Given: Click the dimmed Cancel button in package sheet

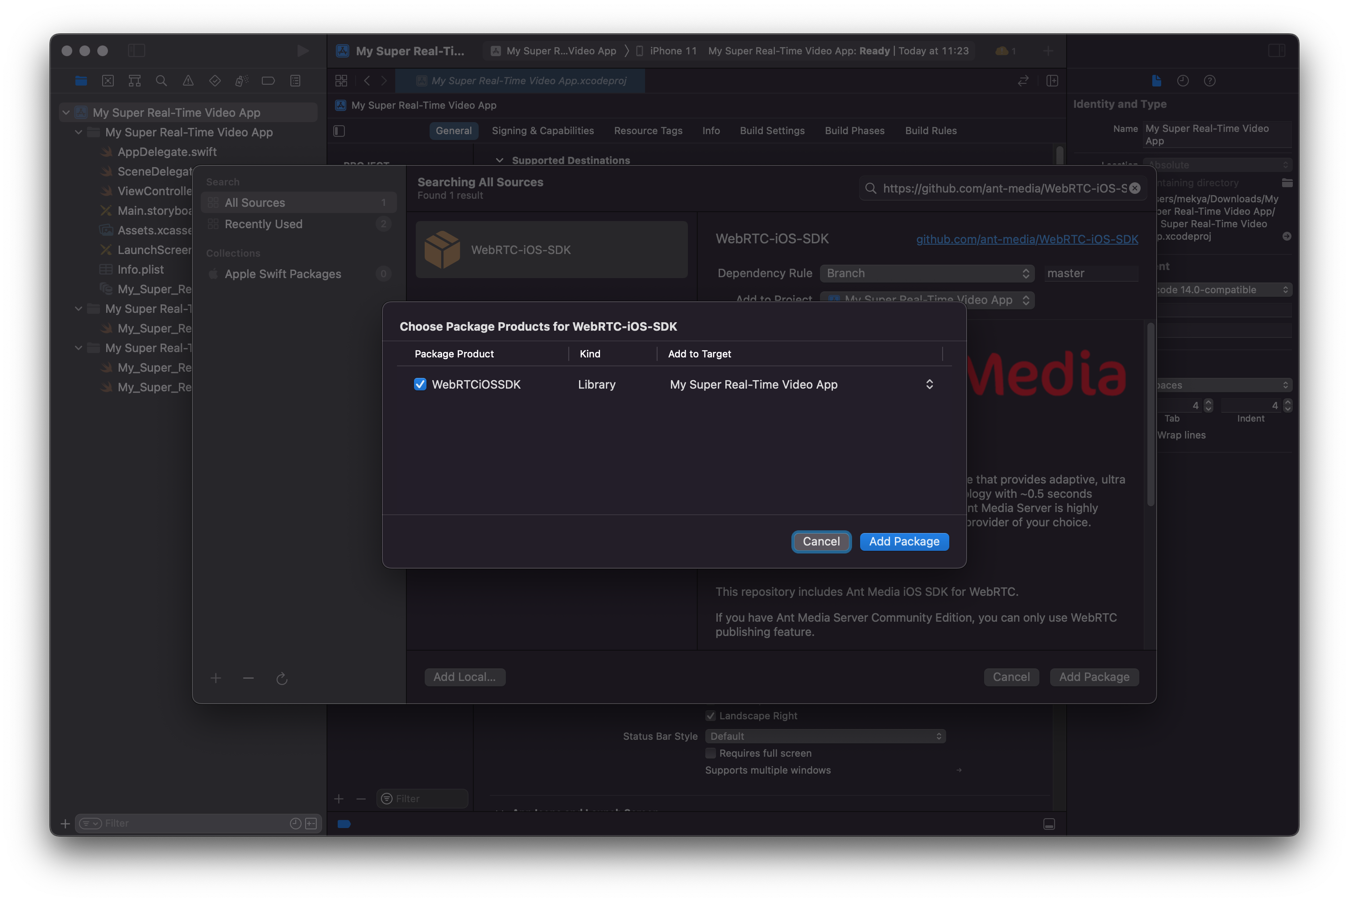Looking at the screenshot, I should pos(1011,677).
